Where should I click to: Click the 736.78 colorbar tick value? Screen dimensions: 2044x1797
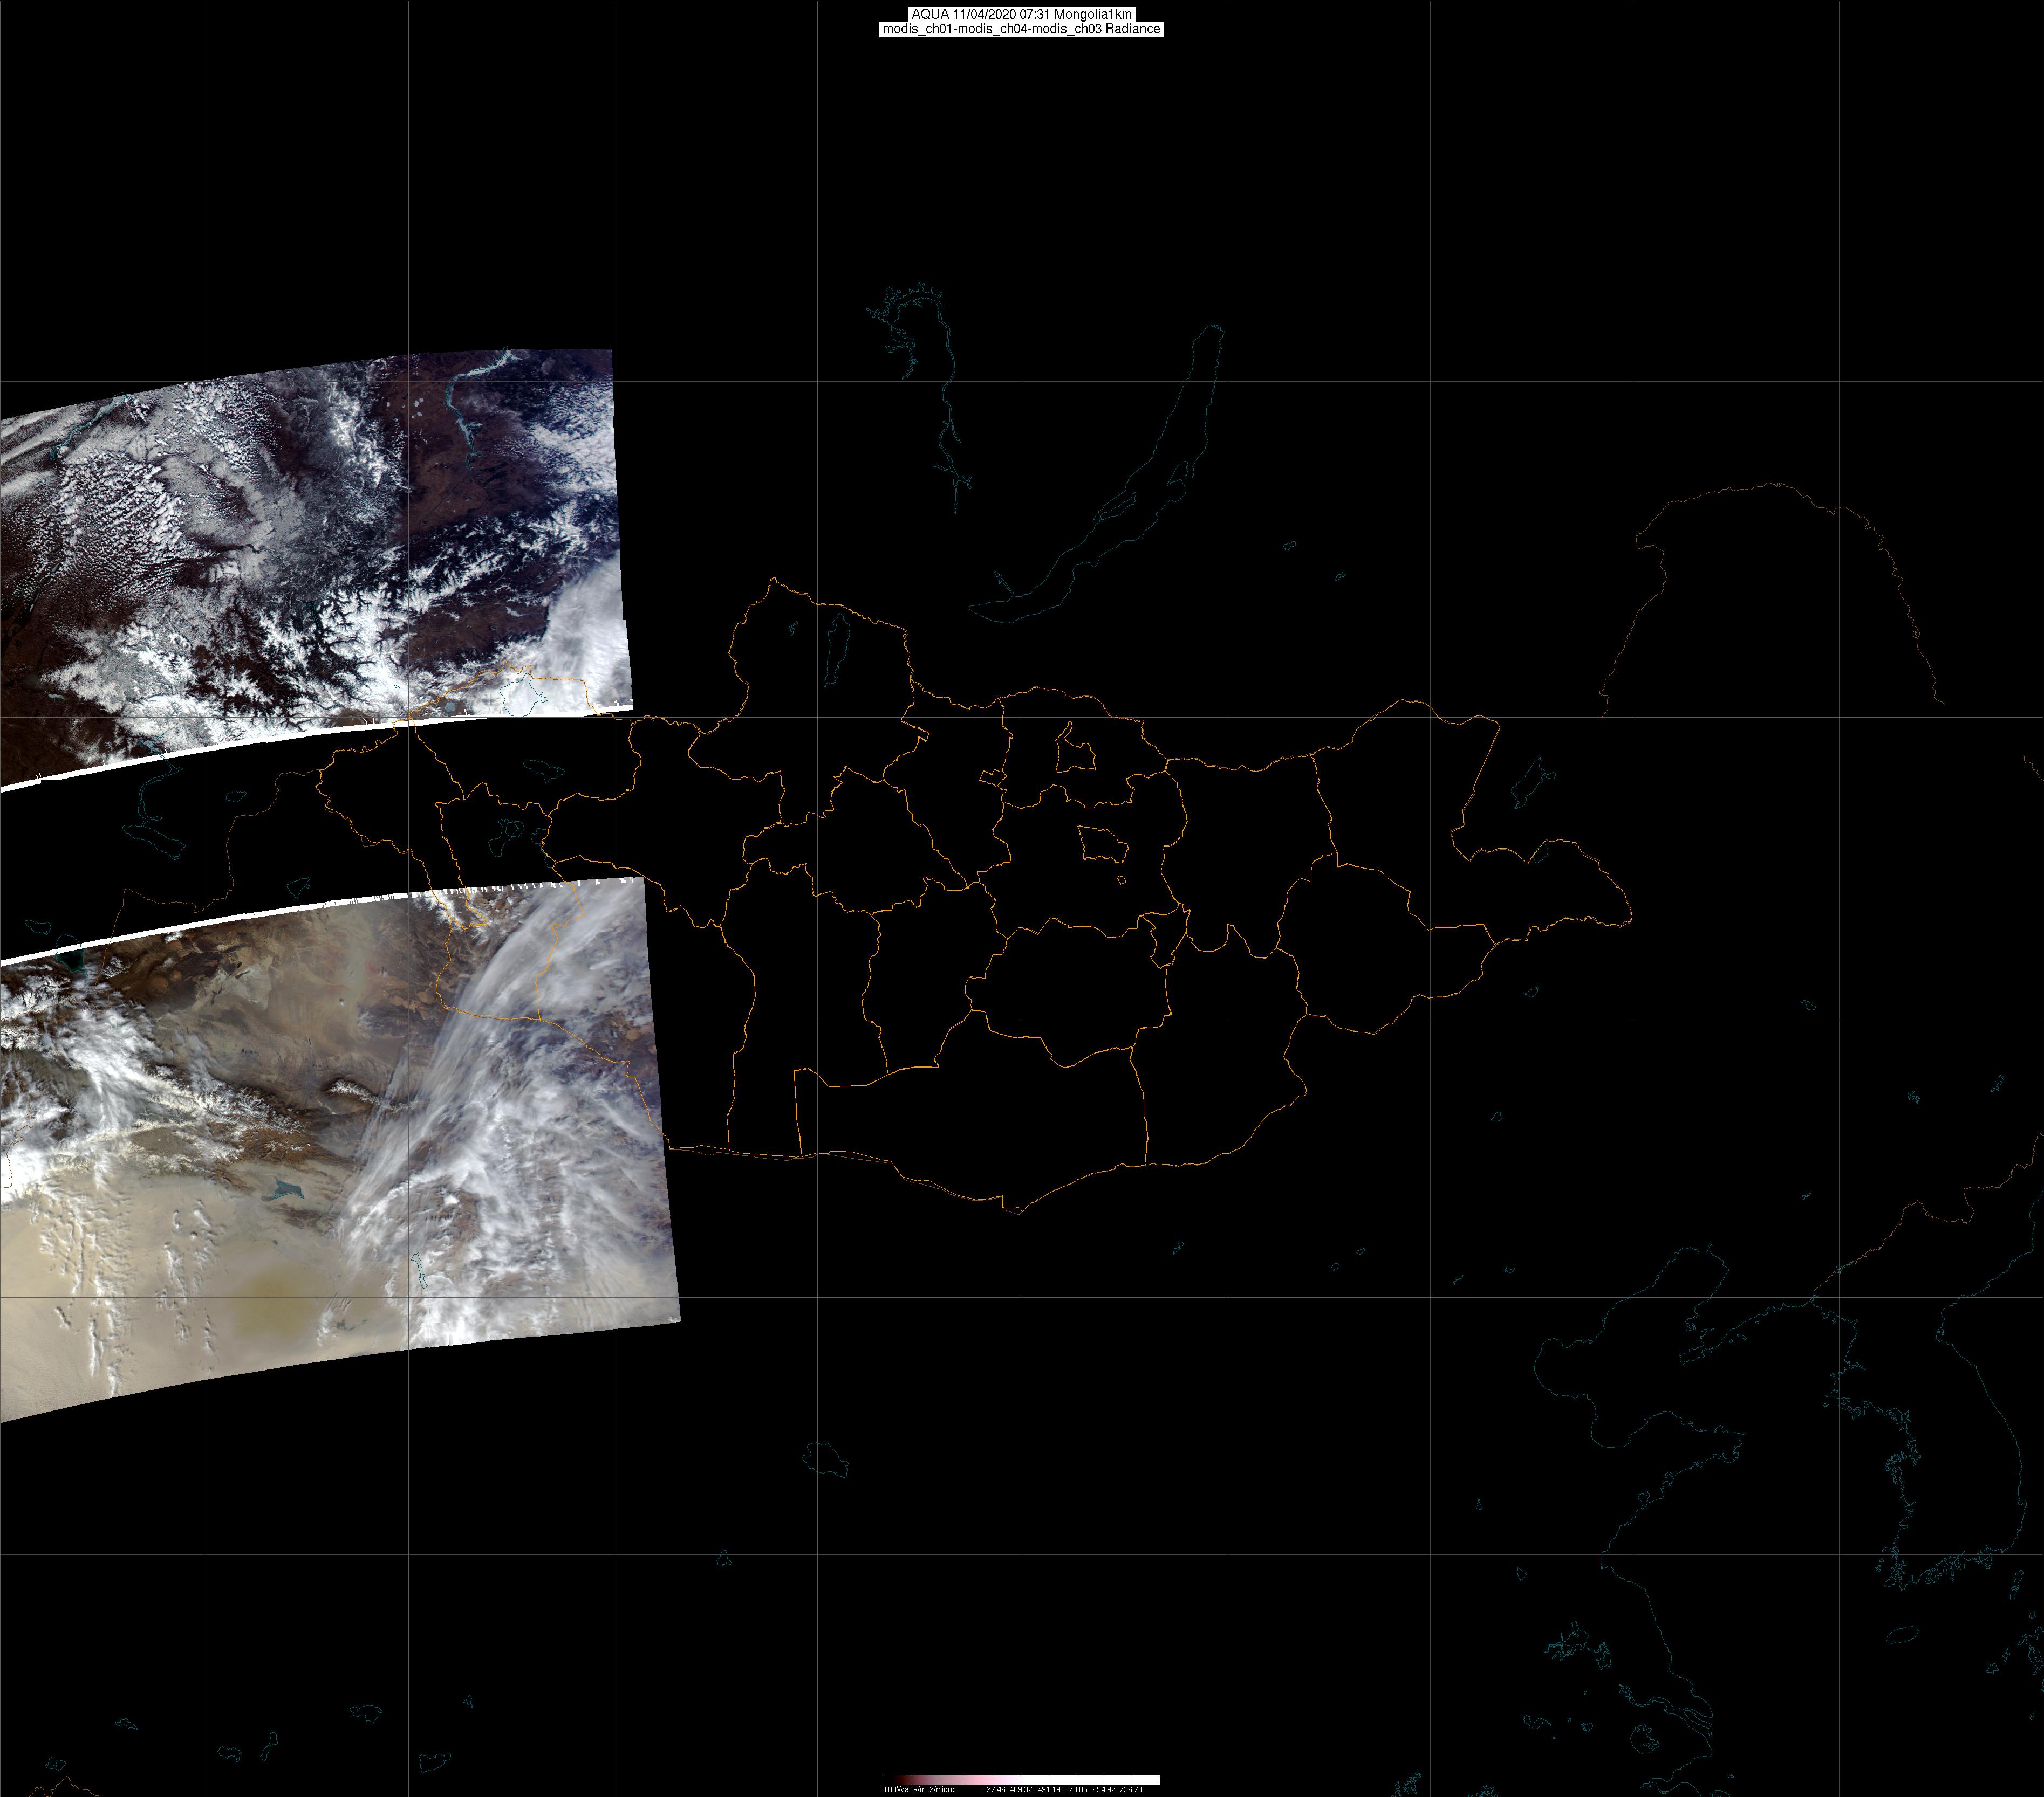[1130, 1789]
